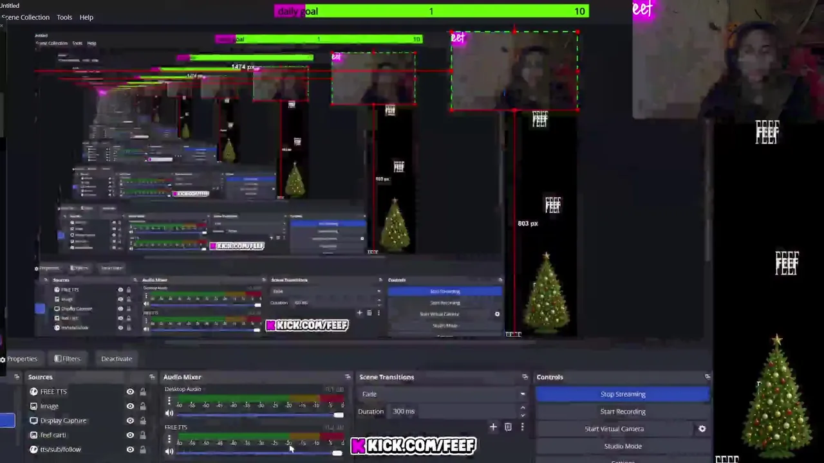This screenshot has width=824, height=463.
Task: Remove scene transition with trash icon
Action: 508,427
